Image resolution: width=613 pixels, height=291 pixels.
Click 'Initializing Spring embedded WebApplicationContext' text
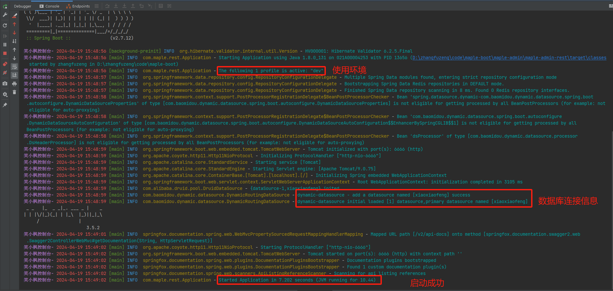coord(381,176)
